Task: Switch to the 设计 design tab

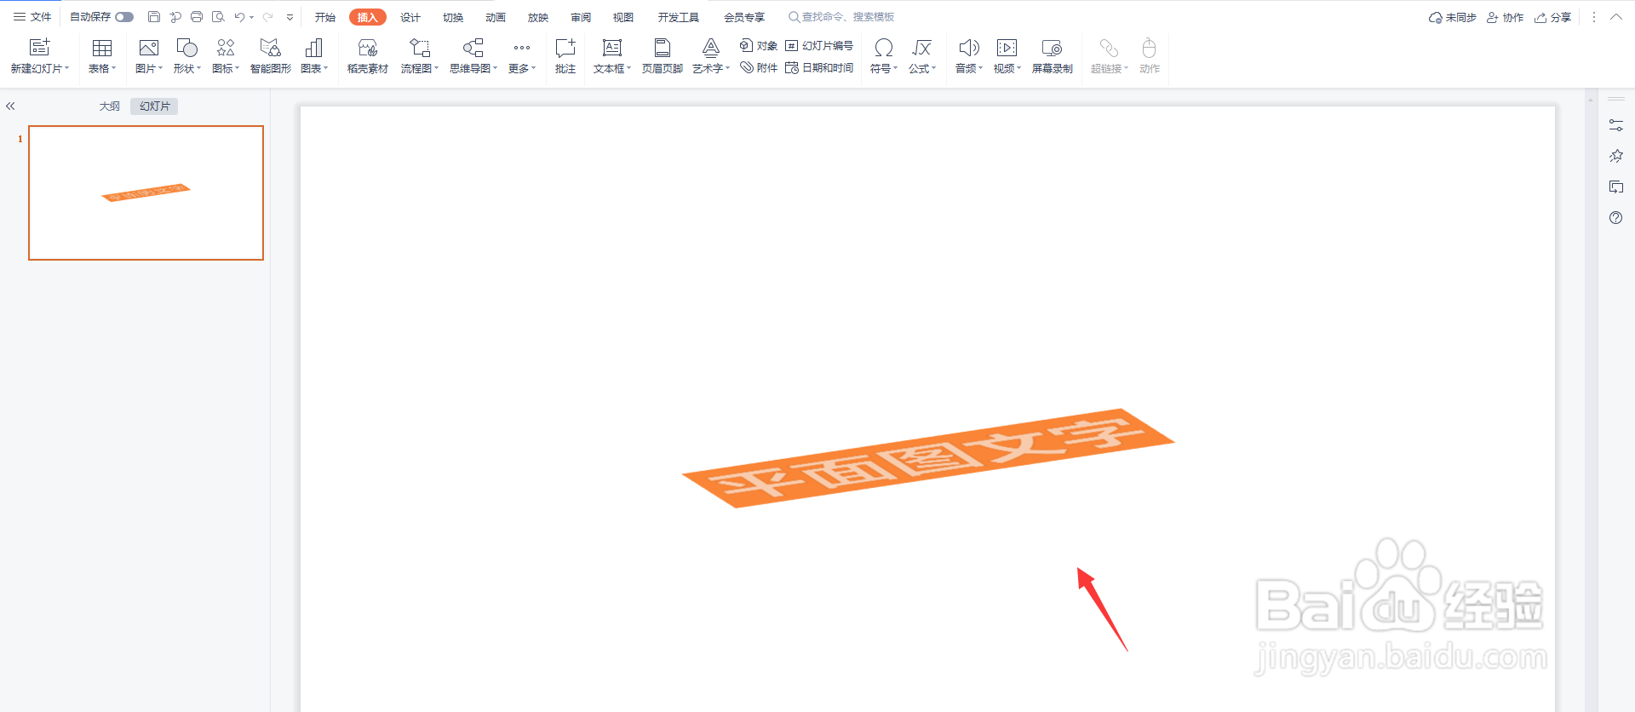Action: (410, 17)
